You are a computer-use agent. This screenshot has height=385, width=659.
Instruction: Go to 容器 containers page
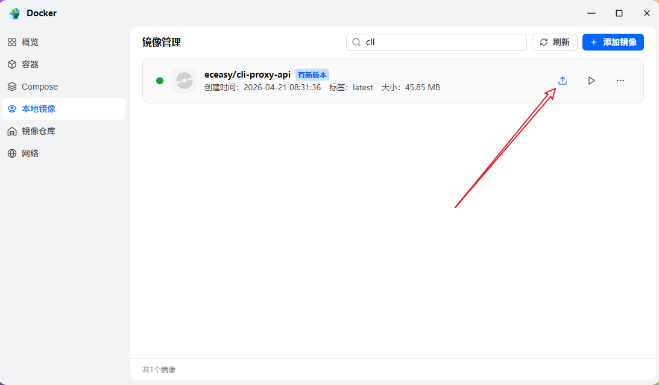point(64,64)
